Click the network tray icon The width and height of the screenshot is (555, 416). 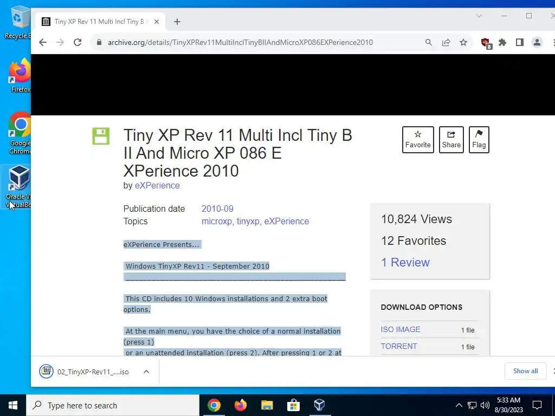coord(472,405)
